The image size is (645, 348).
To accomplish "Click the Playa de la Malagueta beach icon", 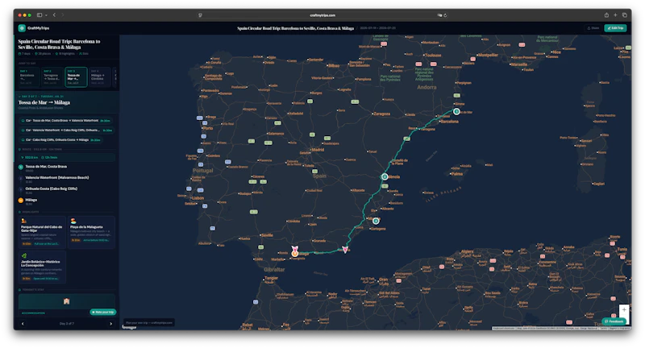I will click(x=73, y=221).
